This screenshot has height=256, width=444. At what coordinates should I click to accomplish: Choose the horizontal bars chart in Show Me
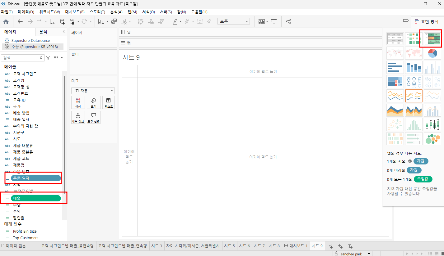coord(395,67)
